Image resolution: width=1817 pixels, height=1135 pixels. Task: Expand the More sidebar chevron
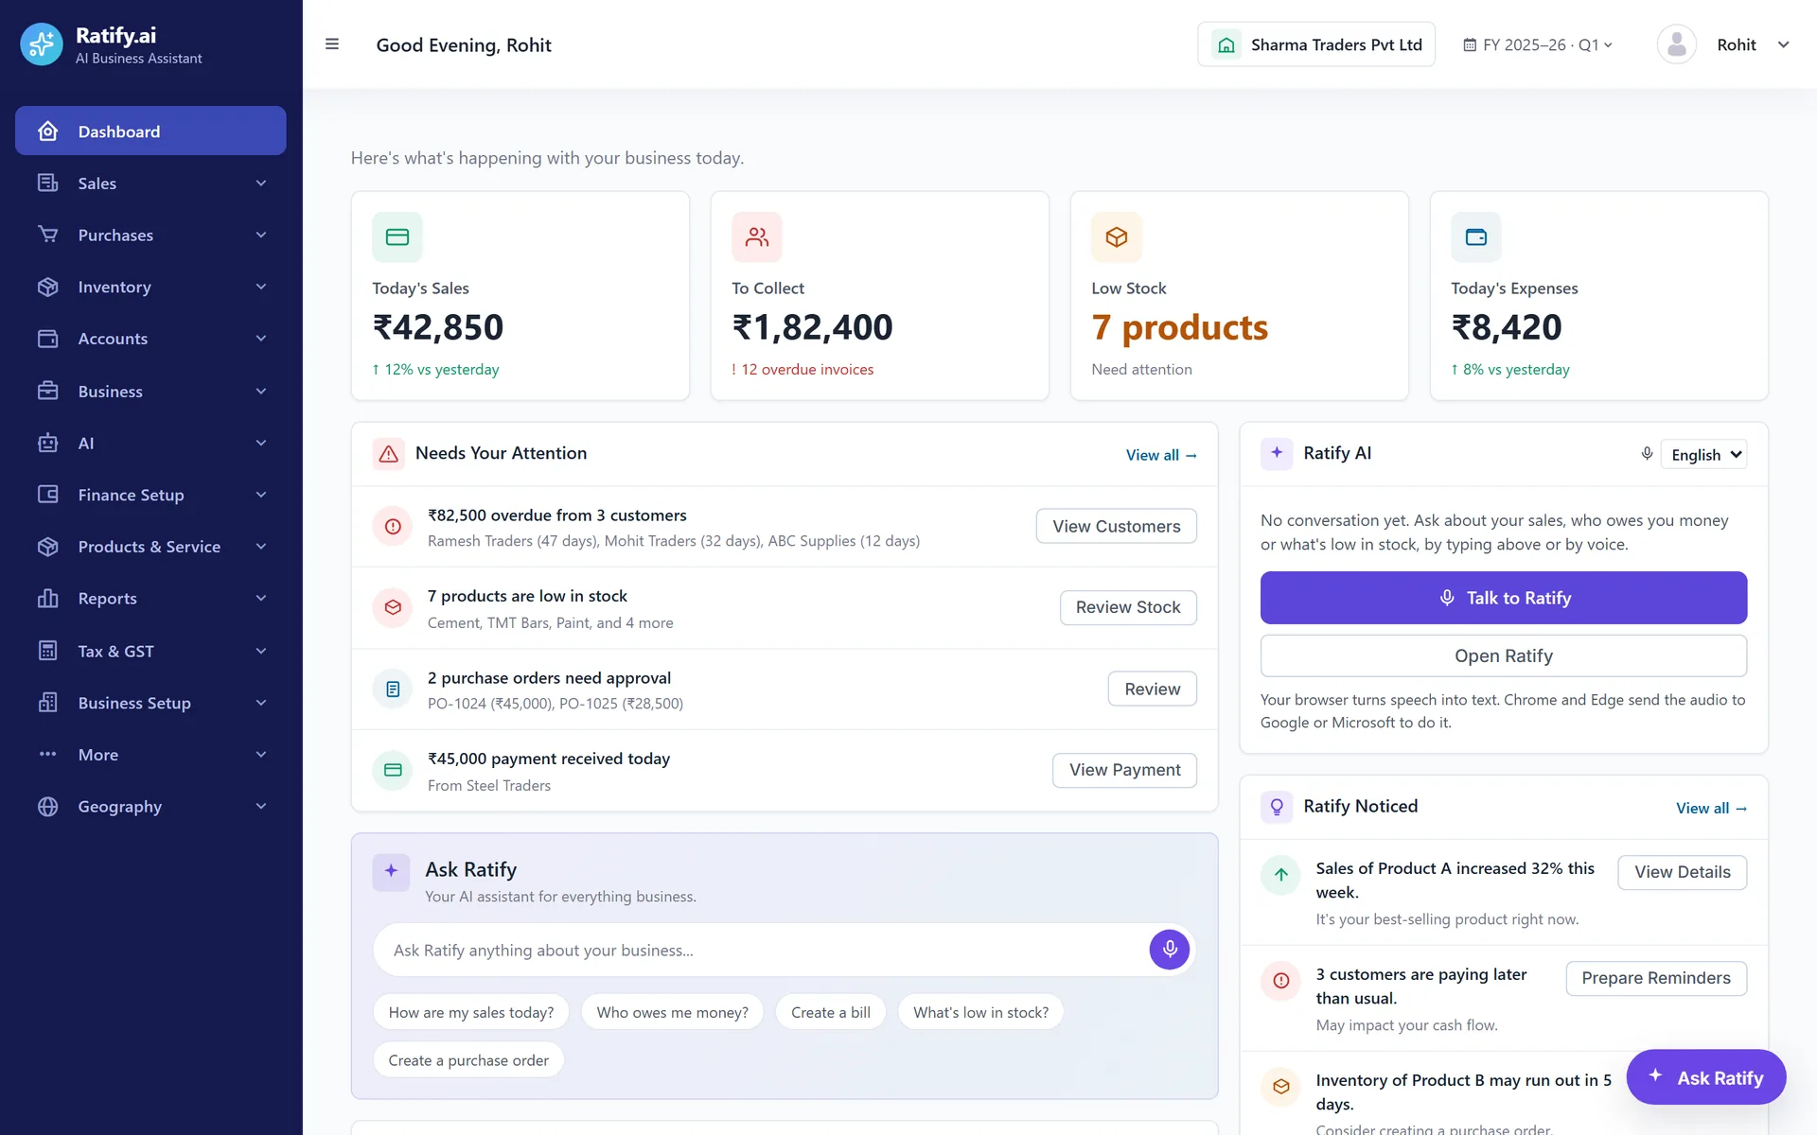pyautogui.click(x=261, y=755)
